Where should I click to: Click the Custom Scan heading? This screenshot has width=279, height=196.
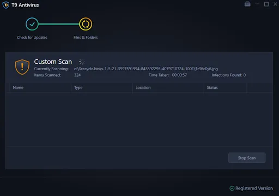(53, 62)
